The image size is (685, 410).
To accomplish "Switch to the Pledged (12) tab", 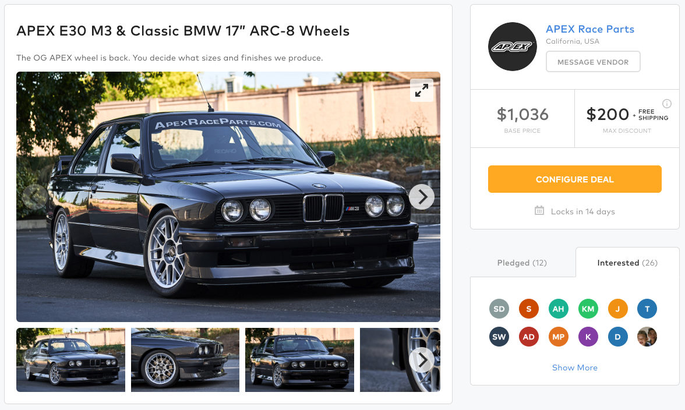I will (x=522, y=263).
